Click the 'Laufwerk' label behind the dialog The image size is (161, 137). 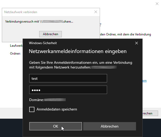point(16,45)
